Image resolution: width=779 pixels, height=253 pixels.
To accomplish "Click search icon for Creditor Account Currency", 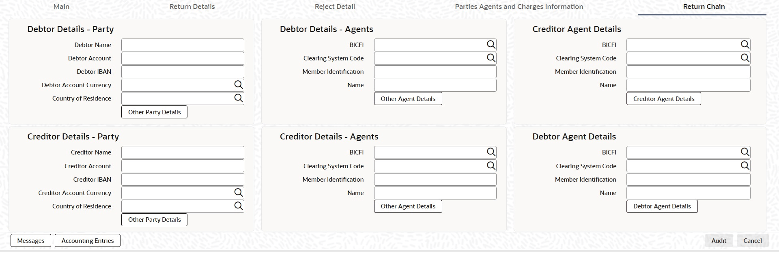I will (238, 193).
